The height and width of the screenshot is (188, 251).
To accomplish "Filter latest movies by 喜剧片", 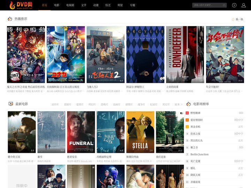I will coord(67,104).
